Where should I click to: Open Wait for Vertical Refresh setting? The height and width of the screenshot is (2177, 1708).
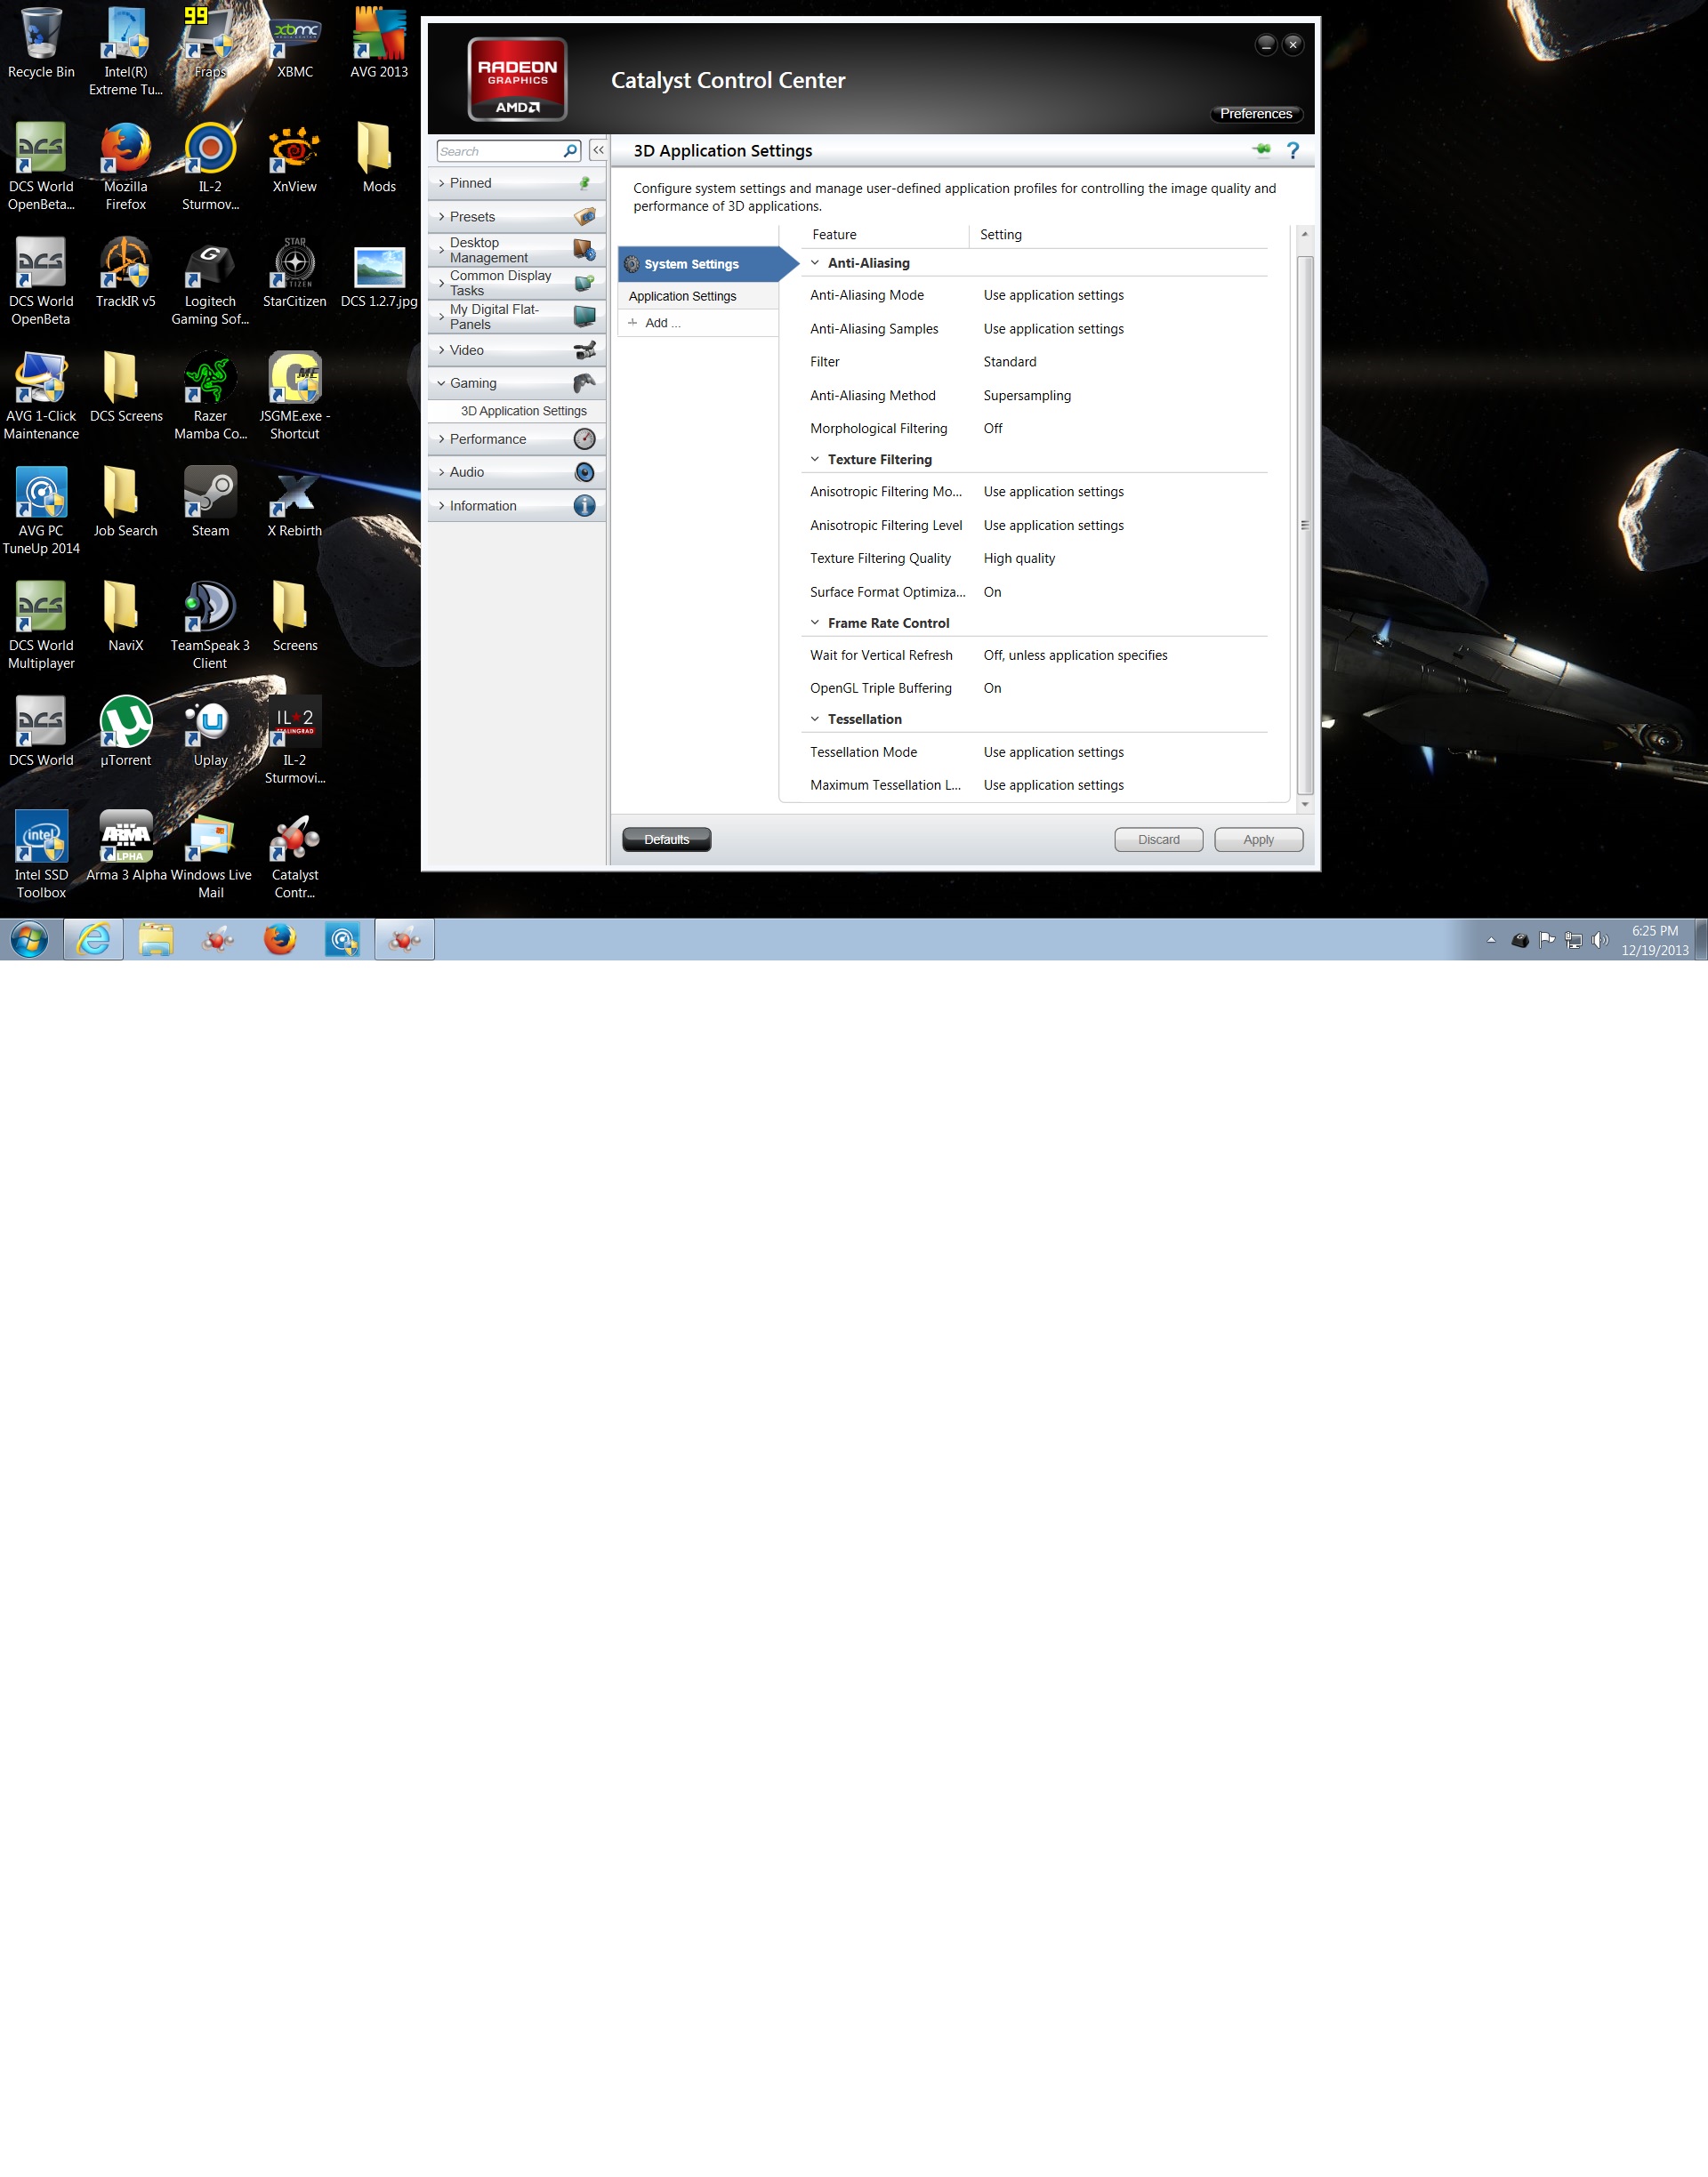(x=1075, y=655)
